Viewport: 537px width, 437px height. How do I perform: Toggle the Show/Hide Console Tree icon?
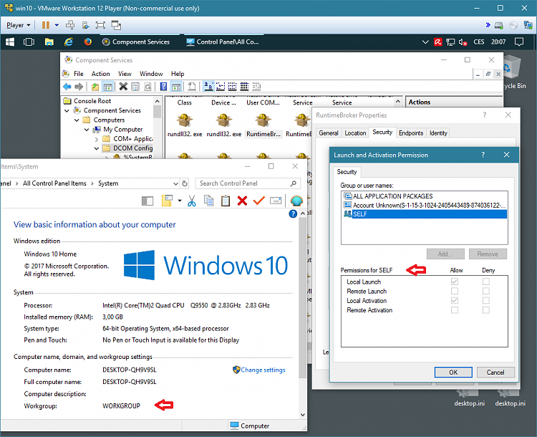point(107,87)
